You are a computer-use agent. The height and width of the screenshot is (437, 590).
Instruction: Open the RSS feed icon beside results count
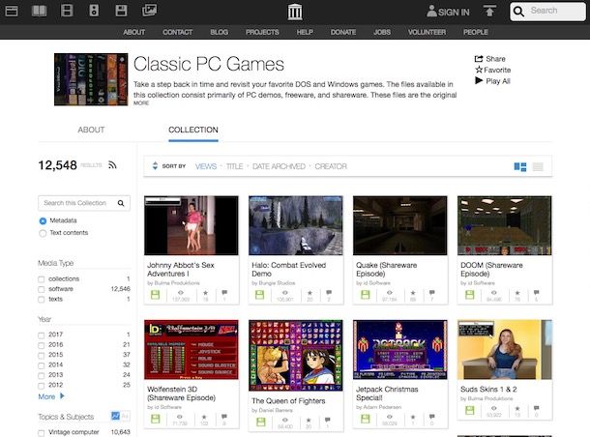pos(112,164)
